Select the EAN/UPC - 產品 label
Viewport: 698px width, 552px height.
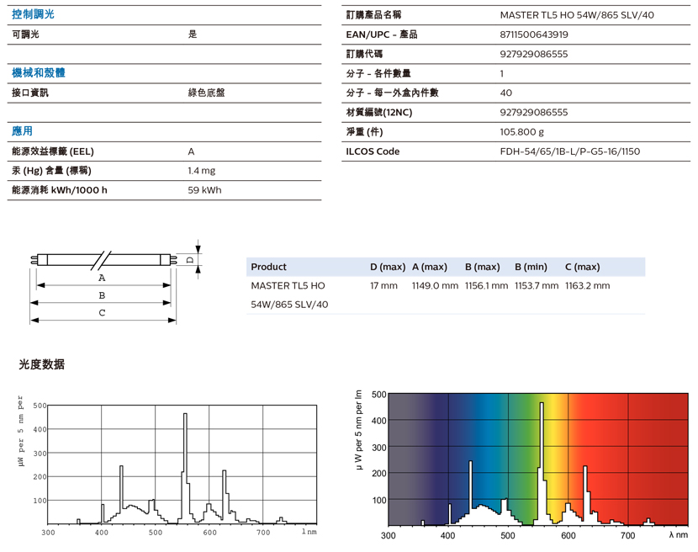coord(382,34)
